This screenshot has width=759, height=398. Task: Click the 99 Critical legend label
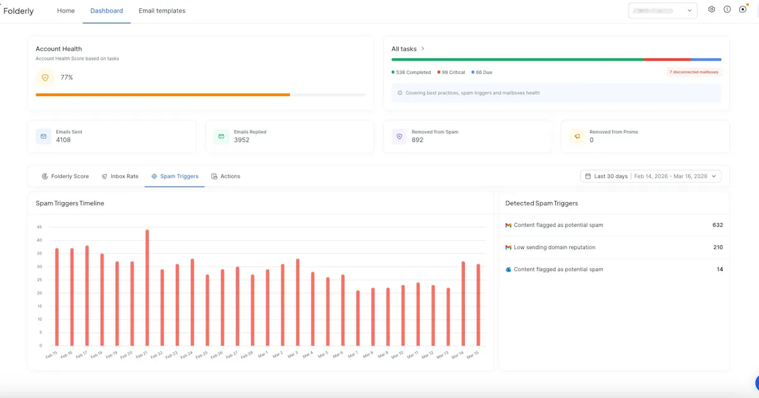click(x=451, y=73)
